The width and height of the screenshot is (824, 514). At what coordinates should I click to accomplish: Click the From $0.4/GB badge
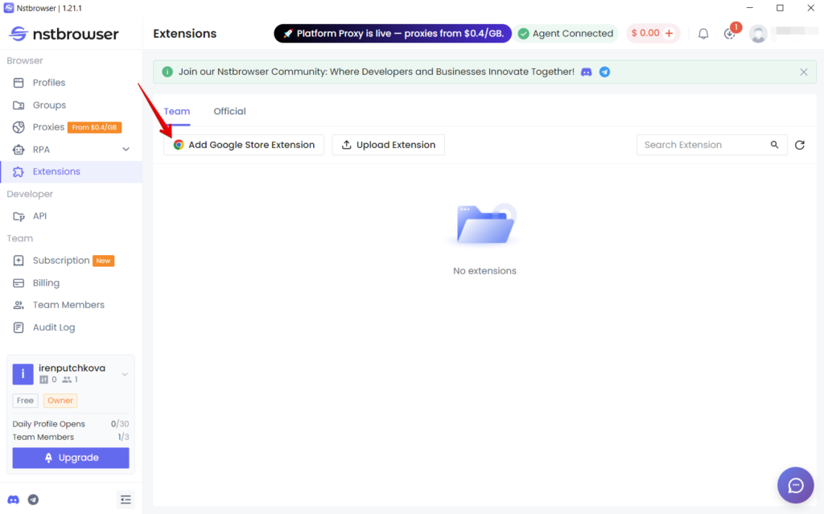[95, 127]
